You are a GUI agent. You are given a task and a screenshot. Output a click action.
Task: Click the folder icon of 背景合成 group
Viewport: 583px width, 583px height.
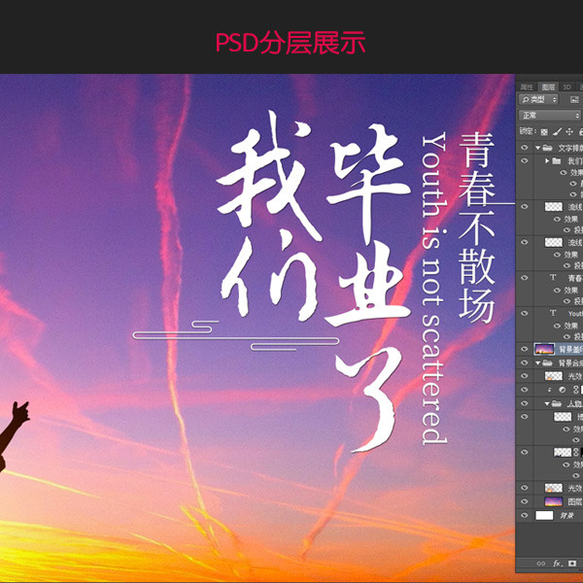(x=547, y=362)
